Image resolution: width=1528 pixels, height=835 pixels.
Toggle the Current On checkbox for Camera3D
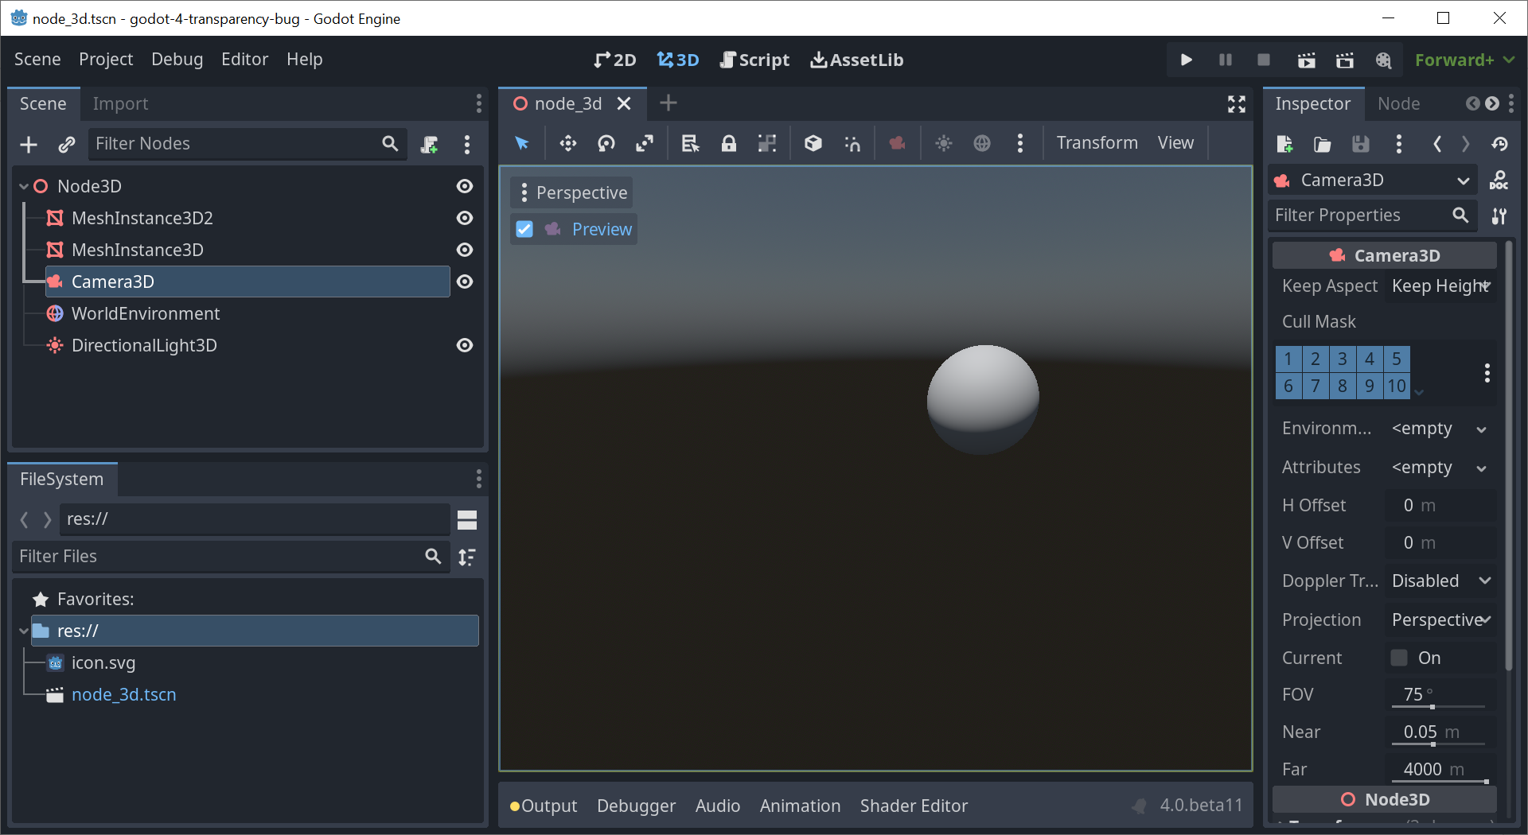click(x=1398, y=658)
